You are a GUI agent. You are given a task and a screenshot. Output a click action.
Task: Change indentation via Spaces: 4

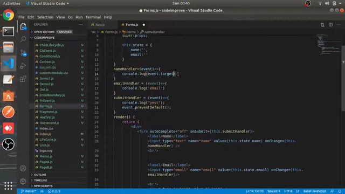274,191
